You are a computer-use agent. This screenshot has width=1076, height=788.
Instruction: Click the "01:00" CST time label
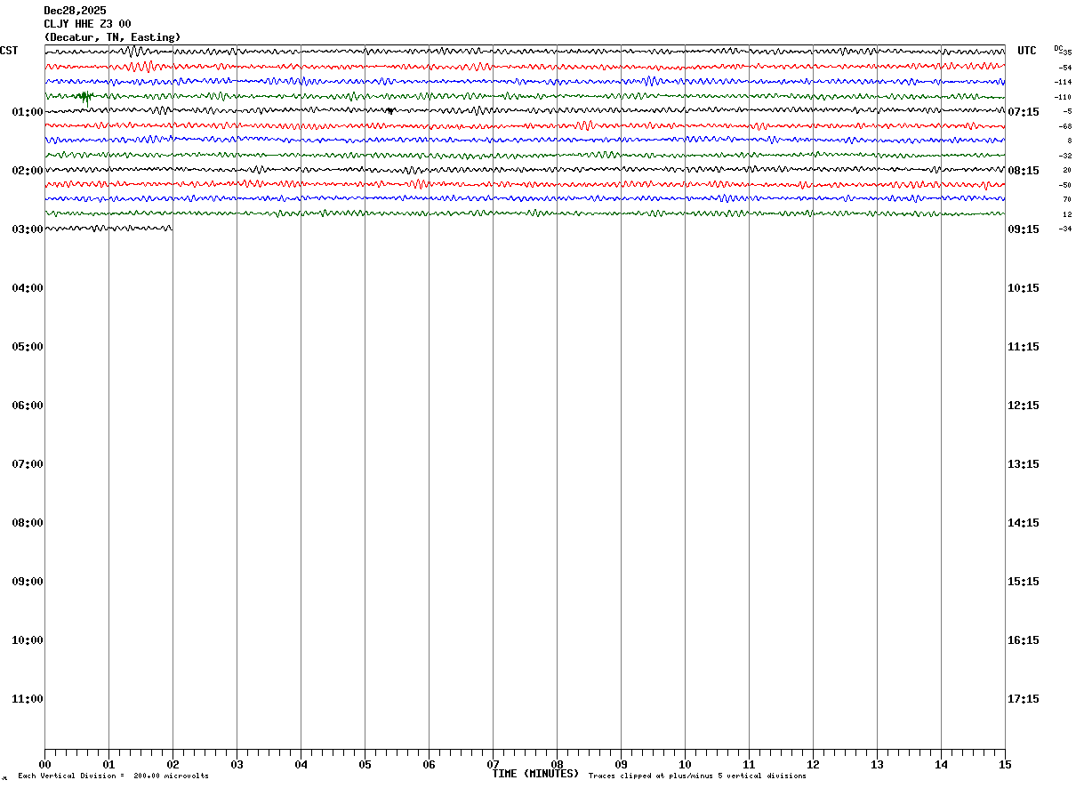pyautogui.click(x=28, y=112)
